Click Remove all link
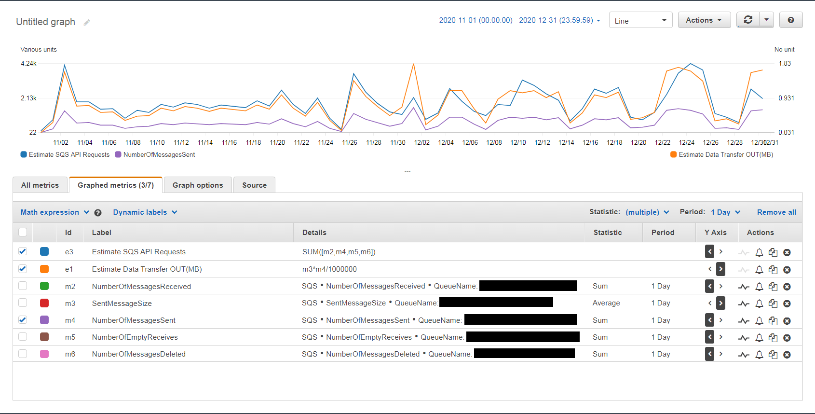 (776, 212)
